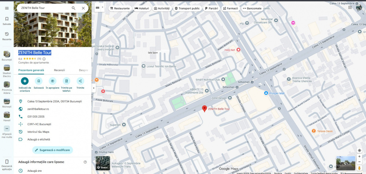Open Salvate saved places
Image resolution: width=366 pixels, height=174 pixels.
pos(7,21)
